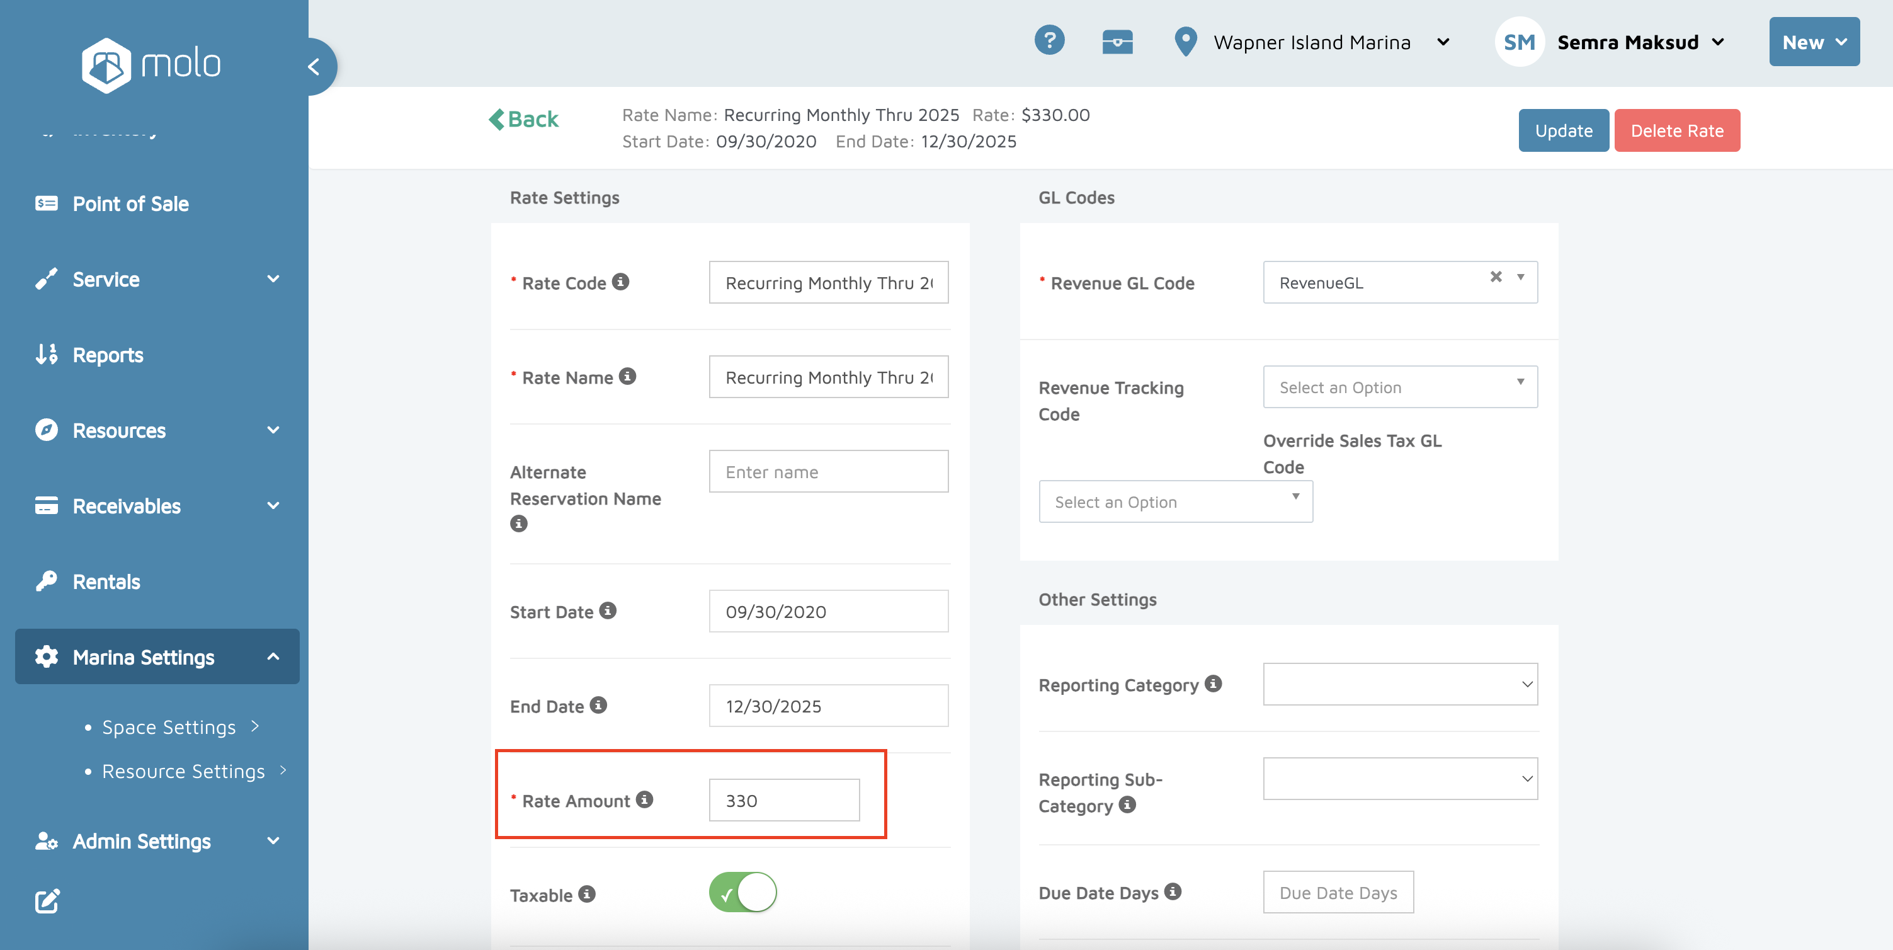Click the location pin icon
Viewport: 1893px width, 950px height.
click(1185, 42)
